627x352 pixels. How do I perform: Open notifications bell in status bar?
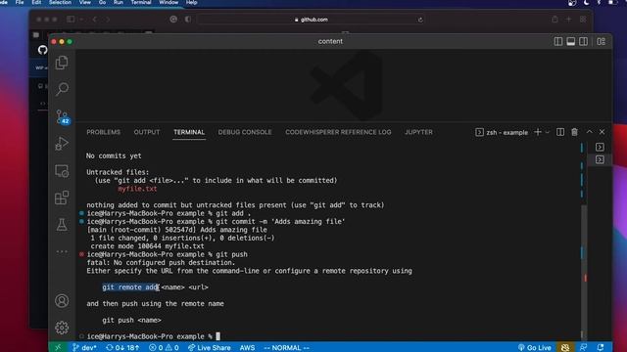click(x=601, y=348)
